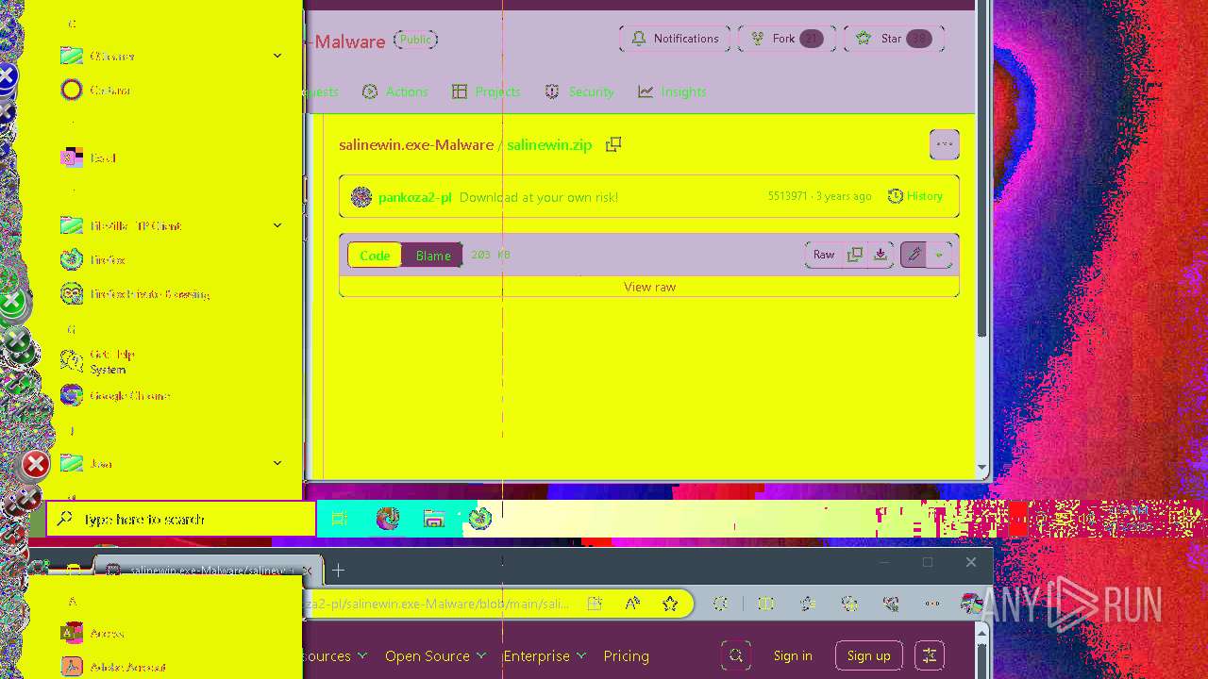1208x679 pixels.
Task: Open Task View on the taskbar
Action: 340,519
